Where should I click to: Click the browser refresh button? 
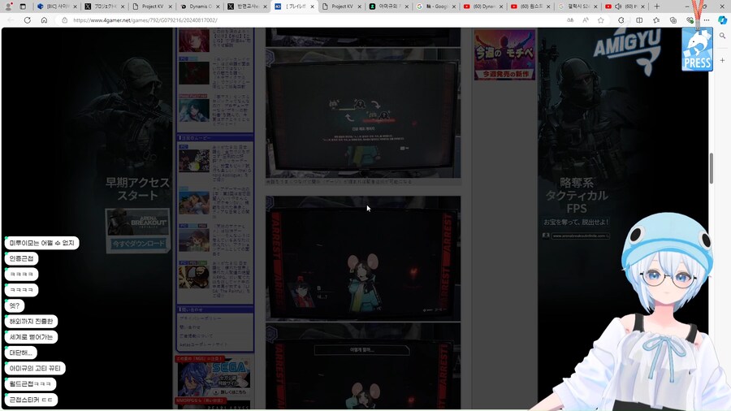pos(27,20)
